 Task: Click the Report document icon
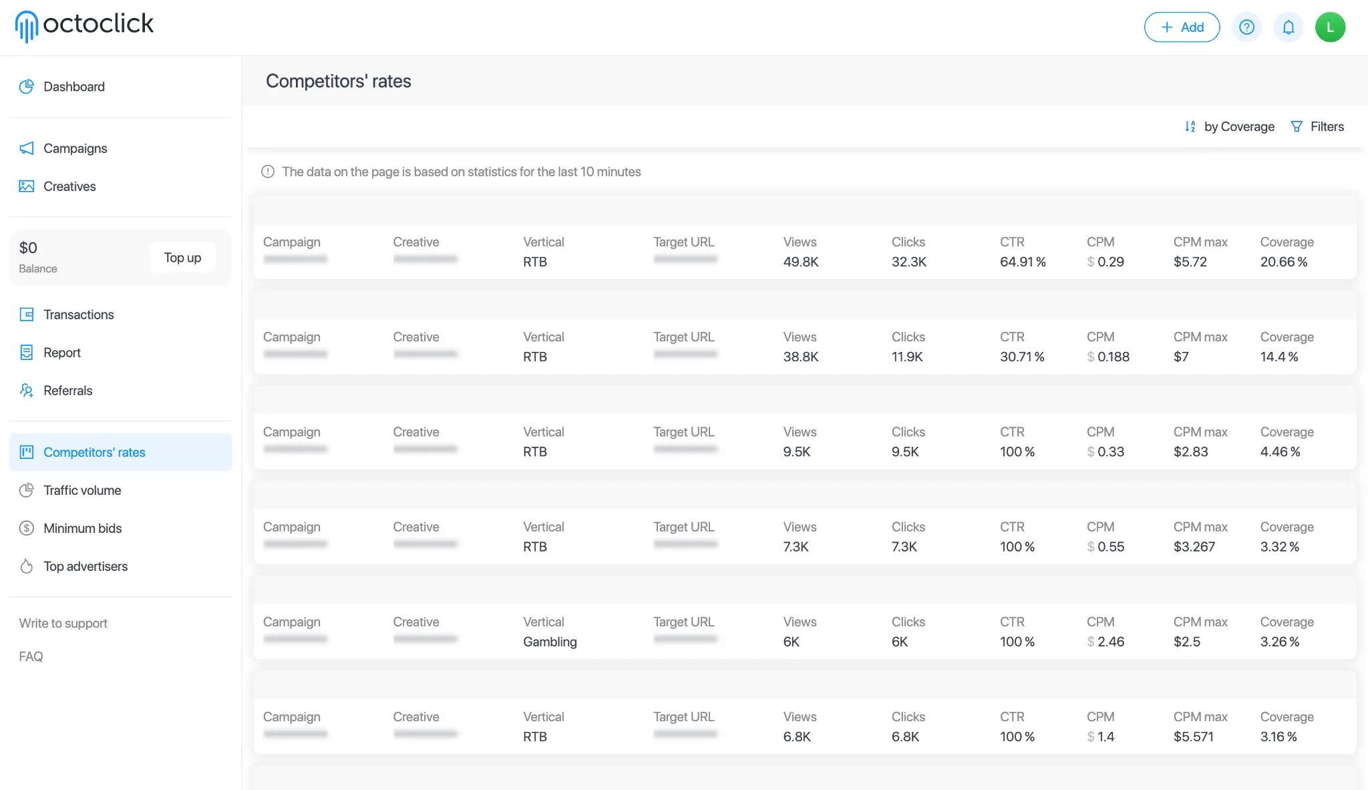[x=27, y=353]
